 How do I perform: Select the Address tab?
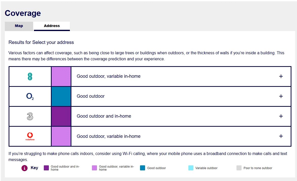tap(52, 26)
